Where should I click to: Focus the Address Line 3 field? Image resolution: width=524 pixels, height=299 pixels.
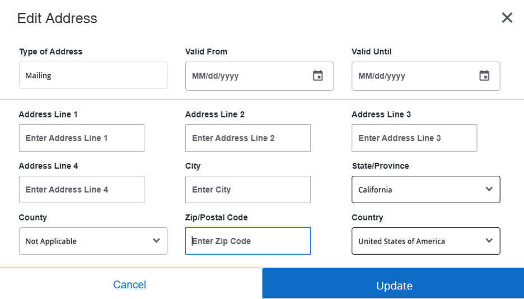click(x=414, y=138)
